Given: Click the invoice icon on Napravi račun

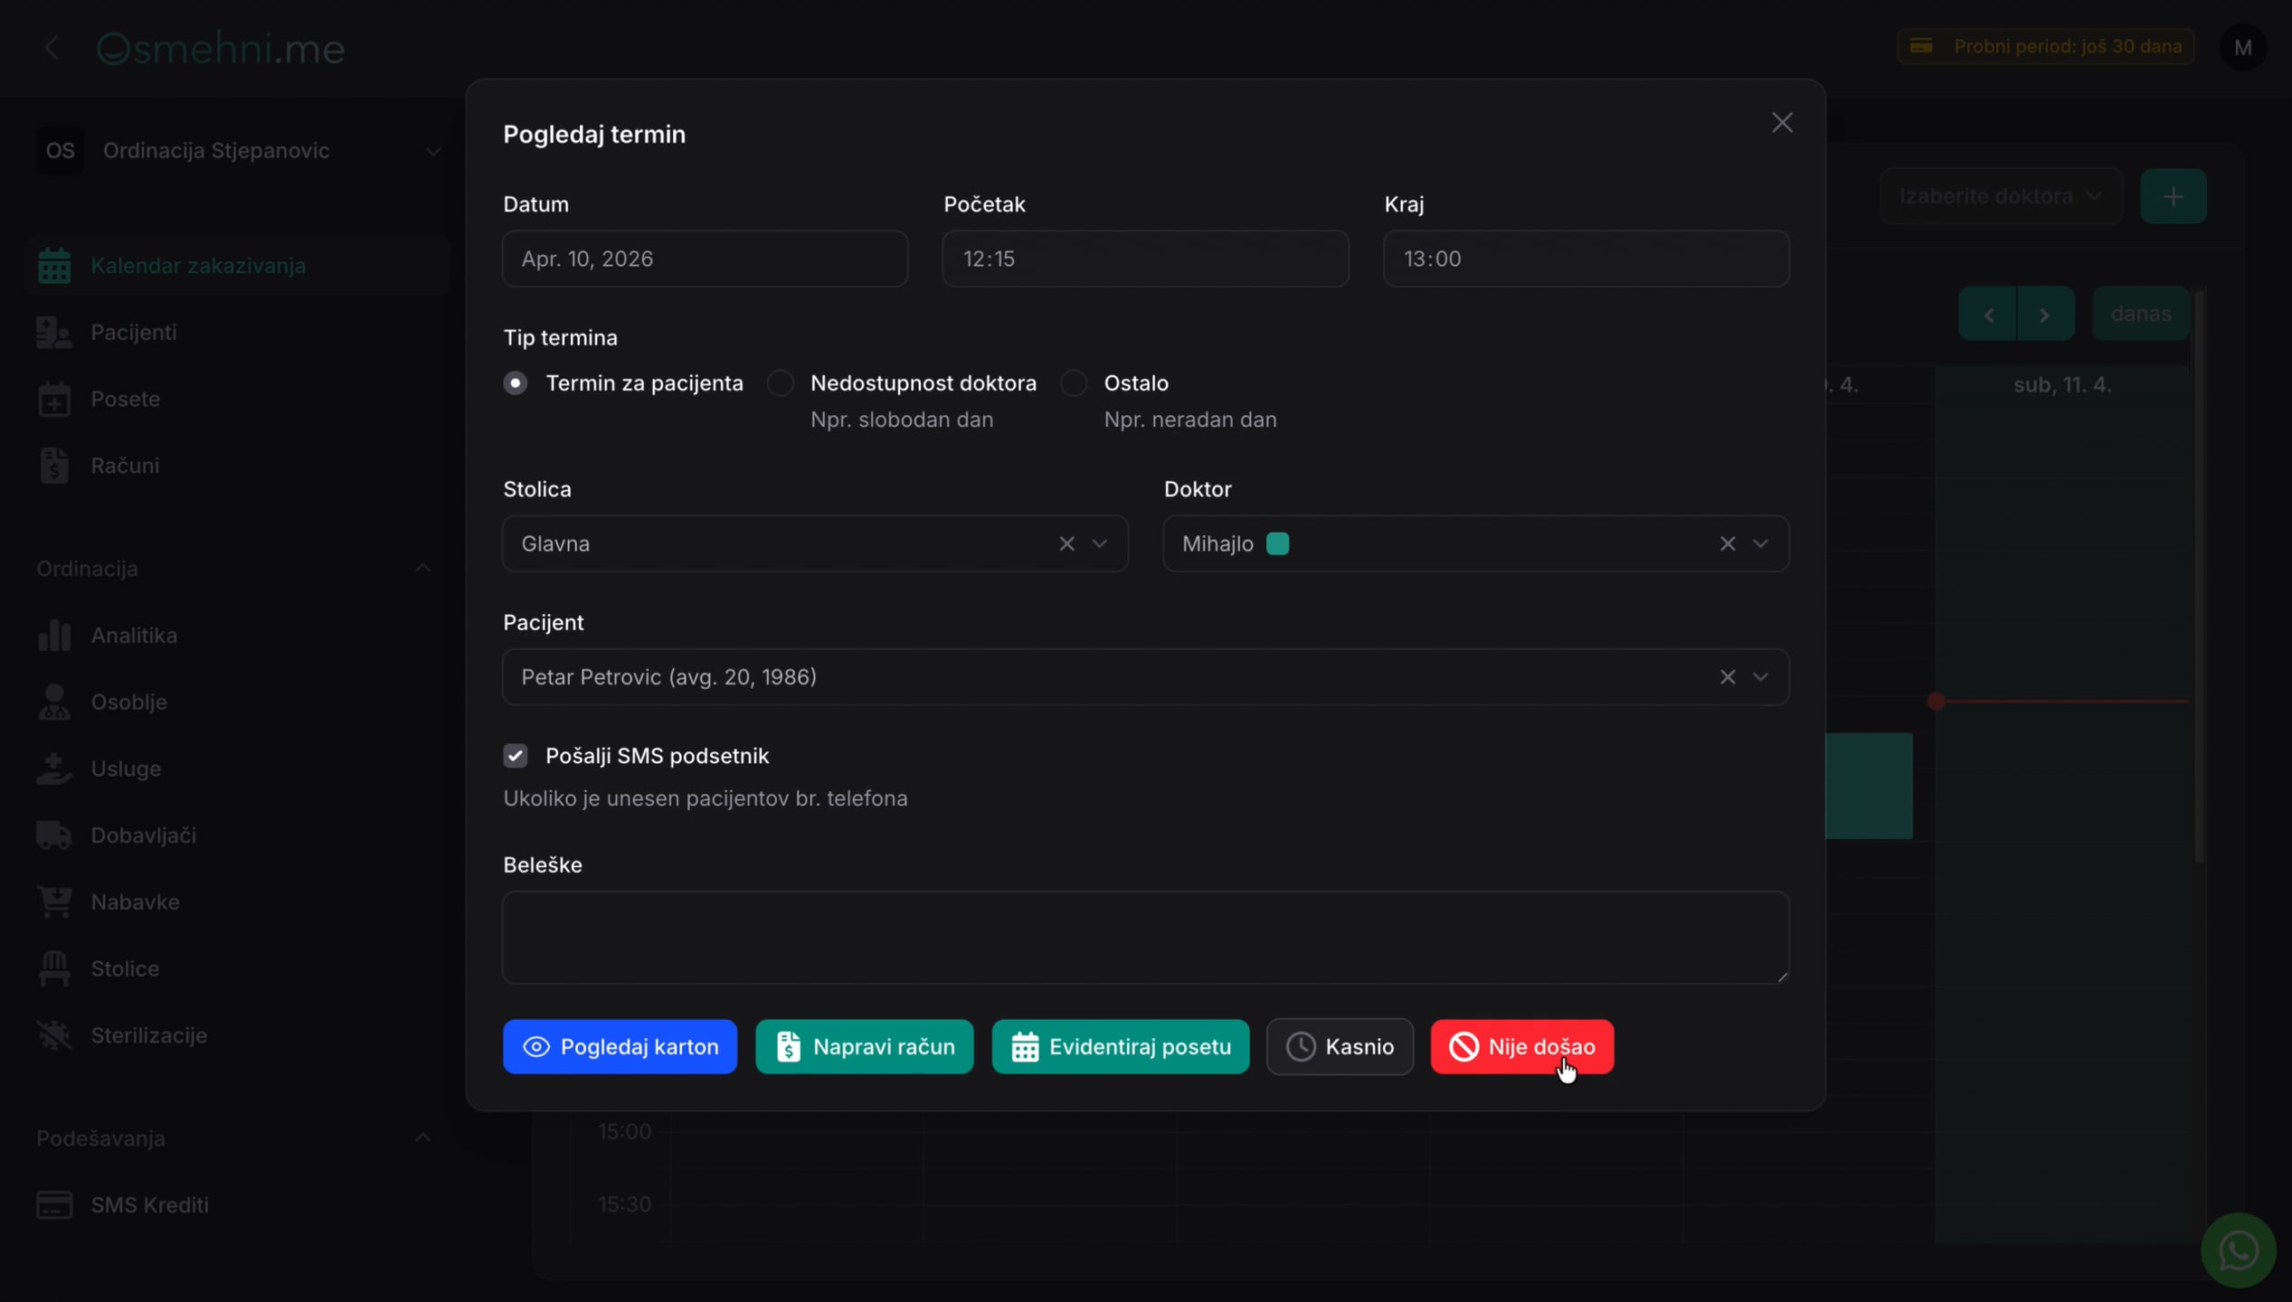Looking at the screenshot, I should click(789, 1046).
